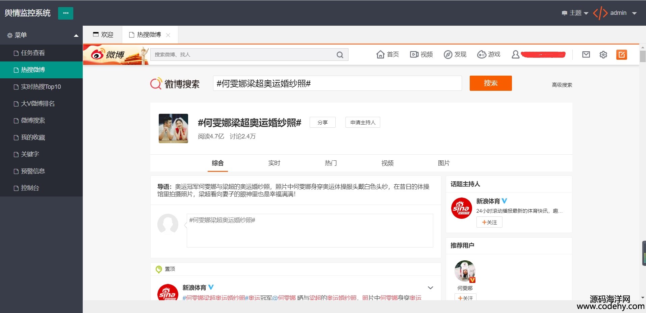Open the 视频 video icon
The image size is (646, 313).
[414, 54]
